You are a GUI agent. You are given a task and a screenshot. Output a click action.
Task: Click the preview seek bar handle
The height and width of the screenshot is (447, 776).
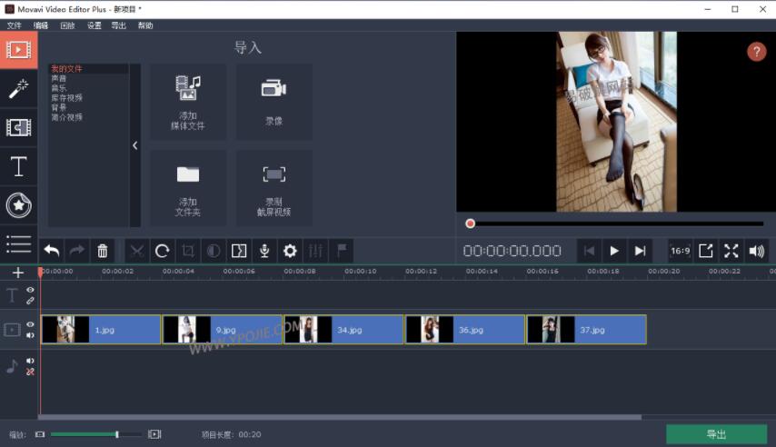[x=470, y=223]
